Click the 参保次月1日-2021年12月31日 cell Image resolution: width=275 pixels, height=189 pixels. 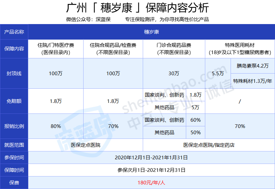click(152, 170)
